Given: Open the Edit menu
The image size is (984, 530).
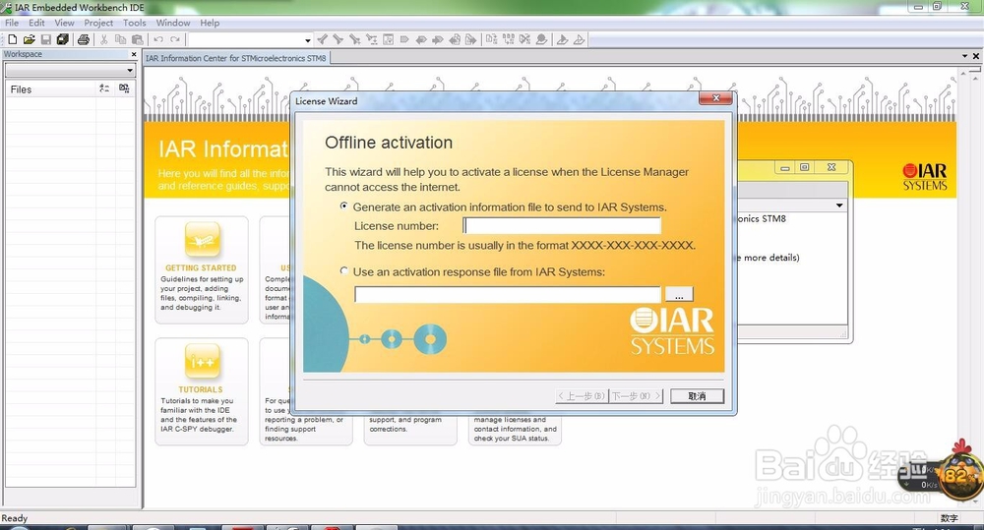Looking at the screenshot, I should coord(36,23).
